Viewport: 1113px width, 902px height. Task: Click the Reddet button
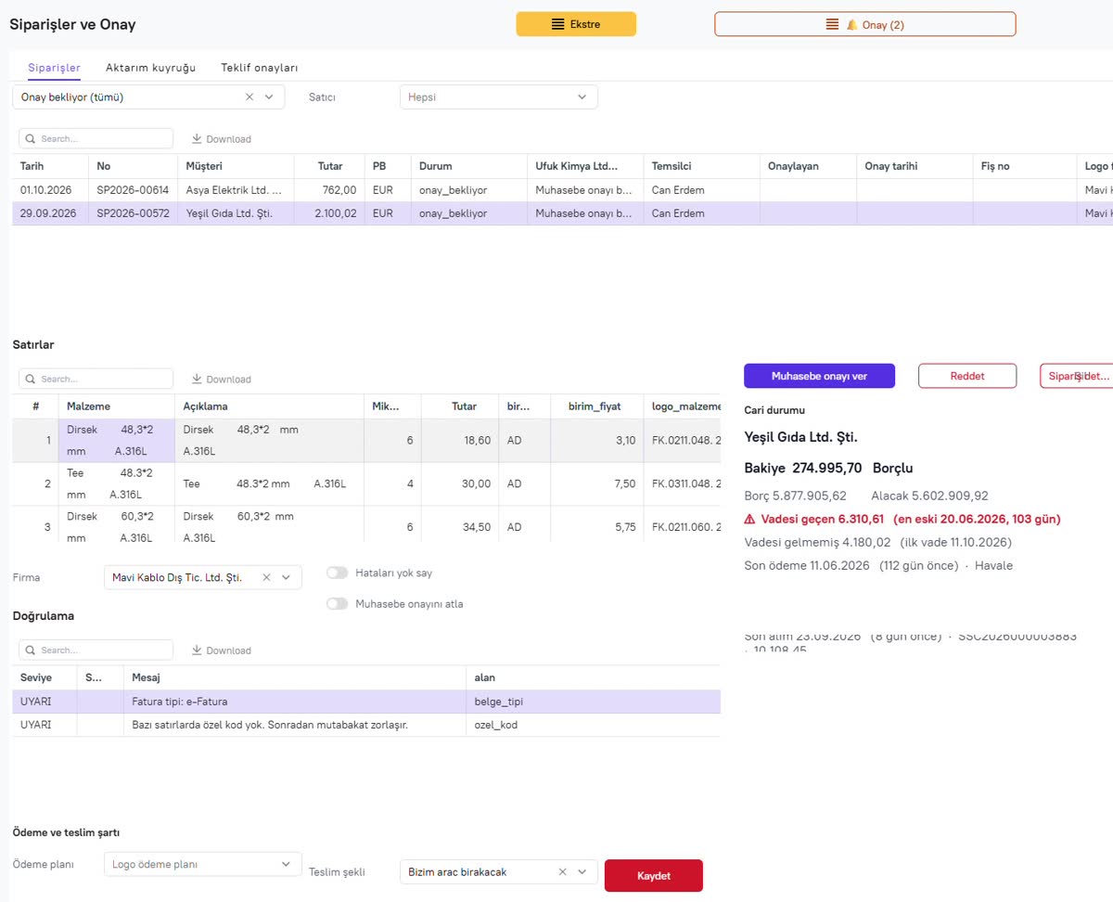(x=967, y=376)
